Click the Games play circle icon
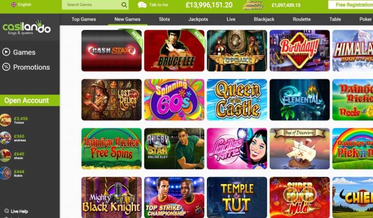Screen dimensions: 373x218 click(x=6, y=52)
